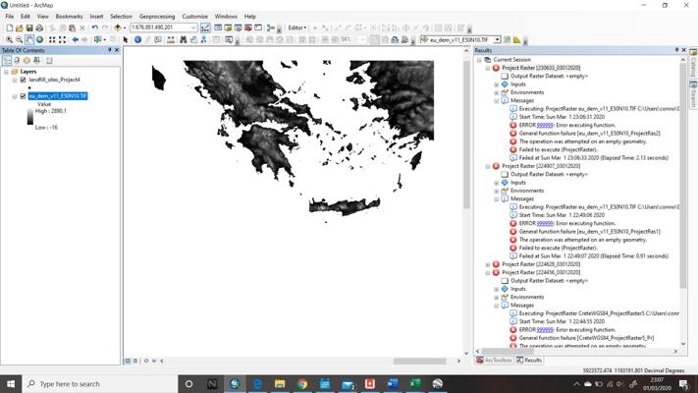Viewport: 698px width, 393px height.
Task: Select the Pan hand tool
Action: (x=29, y=39)
